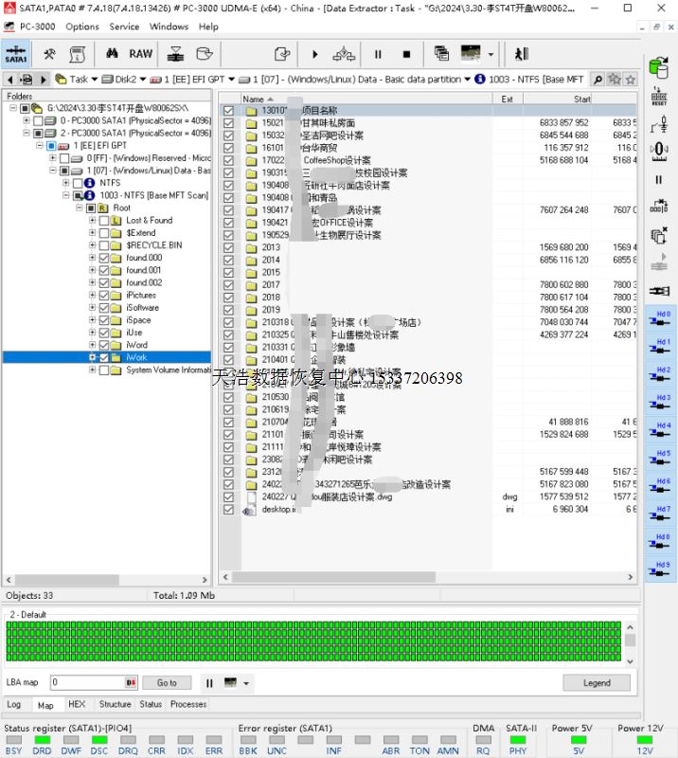
Task: Toggle checkbox for the 2013 folder row
Action: (229, 247)
